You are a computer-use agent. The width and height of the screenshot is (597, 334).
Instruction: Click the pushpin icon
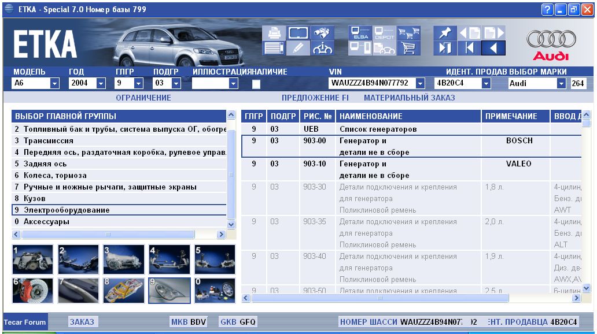445,33
